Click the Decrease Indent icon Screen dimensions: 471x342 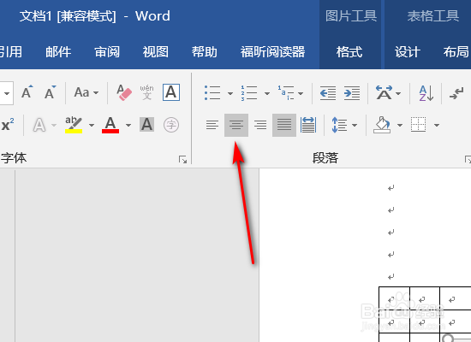tap(328, 93)
